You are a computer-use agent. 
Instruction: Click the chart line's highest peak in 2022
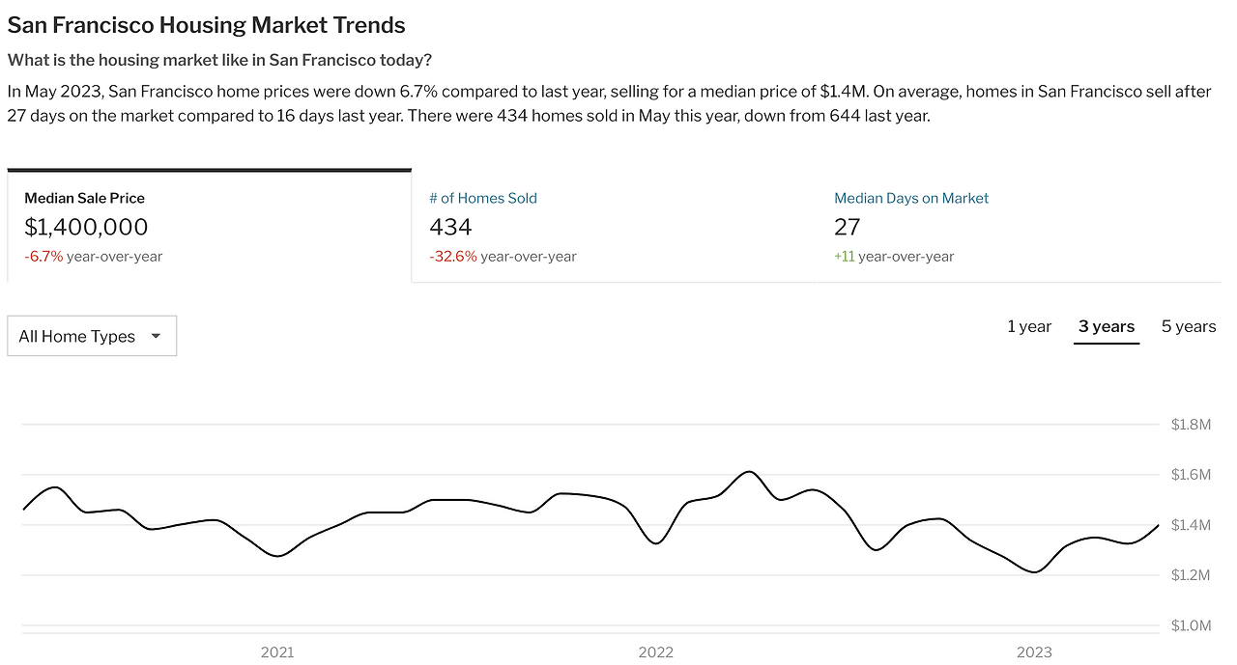click(749, 472)
